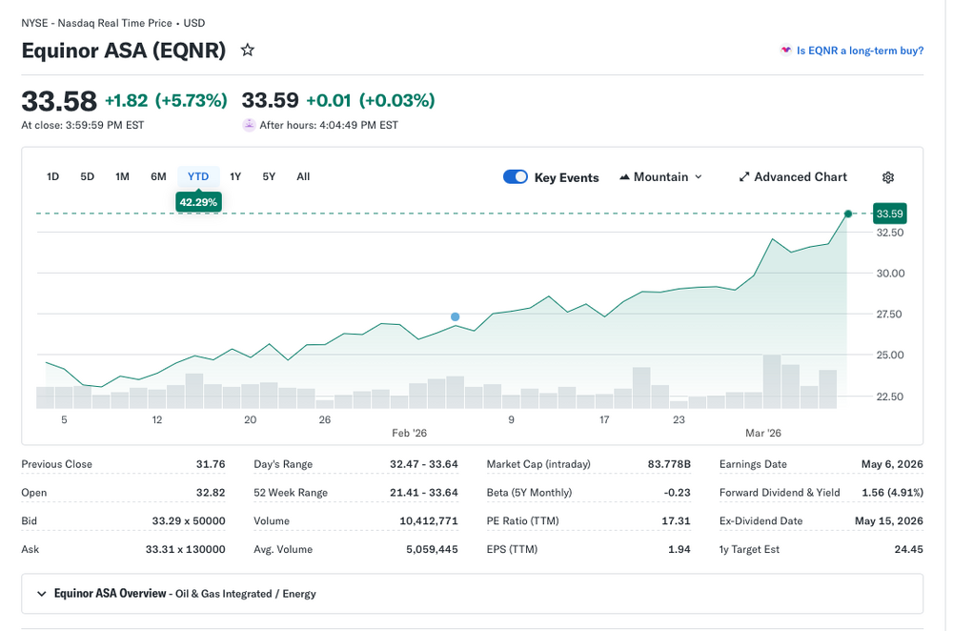Select the 1M time range tab
953x631 pixels.
tap(122, 177)
